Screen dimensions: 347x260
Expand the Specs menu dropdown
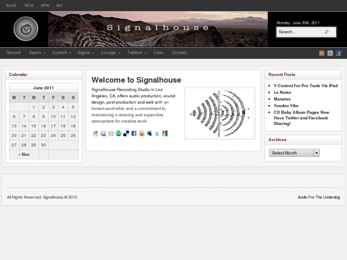[x=37, y=52]
